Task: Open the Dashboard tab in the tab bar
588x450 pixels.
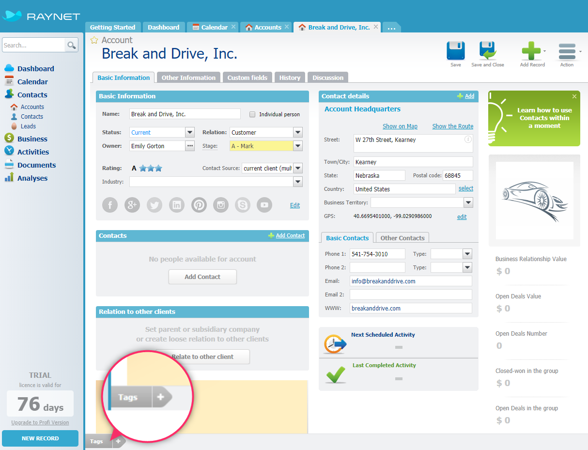Action: [x=164, y=27]
